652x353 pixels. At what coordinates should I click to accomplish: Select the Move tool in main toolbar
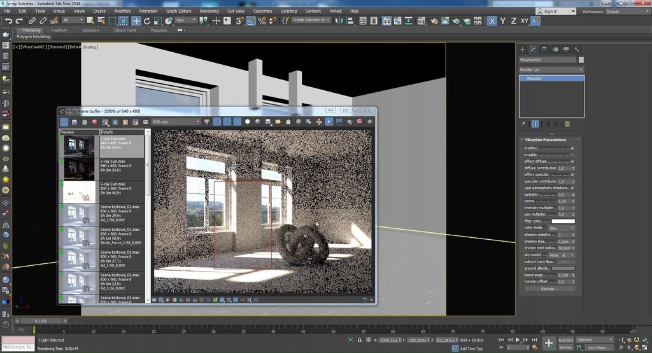[x=136, y=20]
